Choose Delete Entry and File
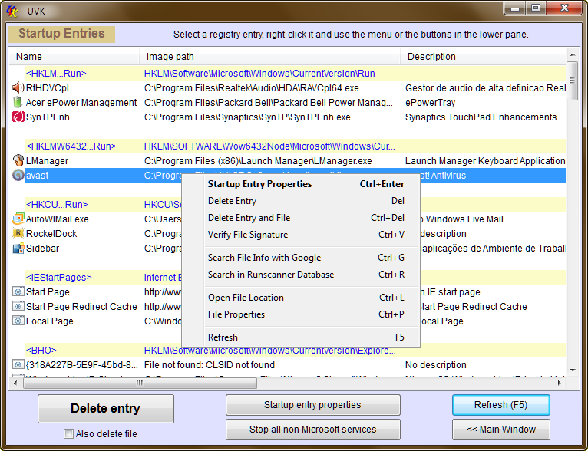 pos(301,218)
